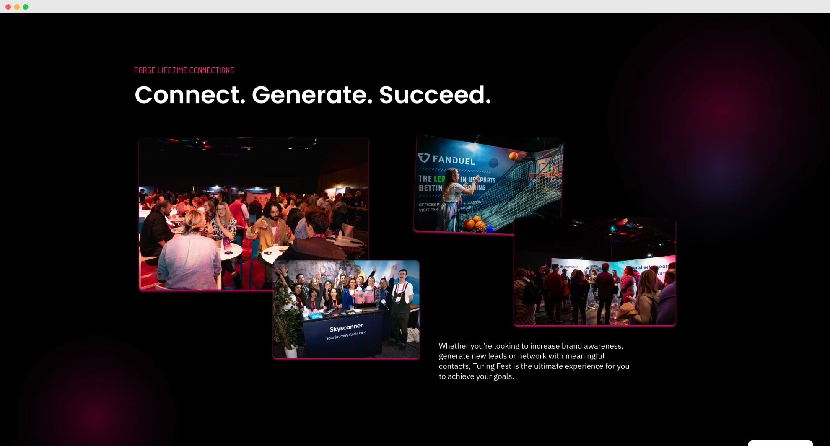The height and width of the screenshot is (446, 830).
Task: Close the window with the red button
Action: pos(8,7)
